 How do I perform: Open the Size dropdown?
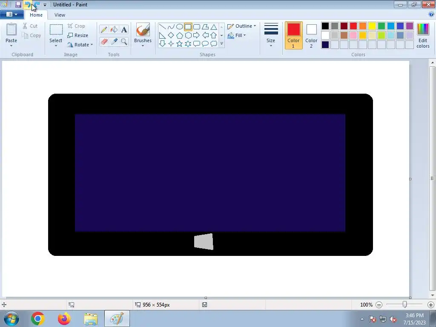click(271, 36)
